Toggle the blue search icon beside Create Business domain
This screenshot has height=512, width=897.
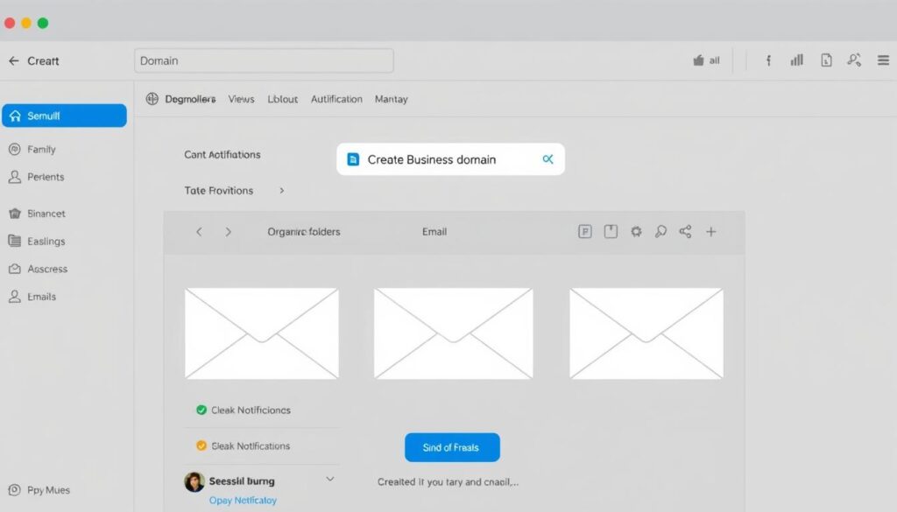point(548,159)
